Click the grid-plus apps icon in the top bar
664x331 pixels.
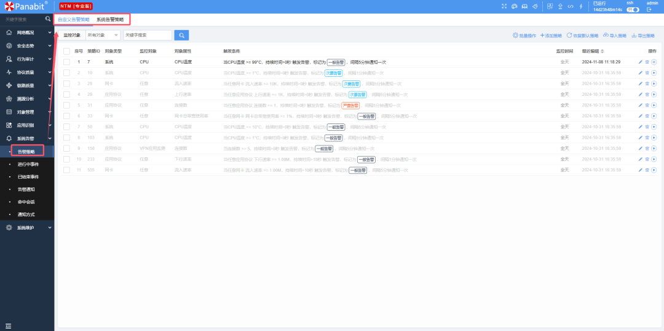click(x=550, y=6)
